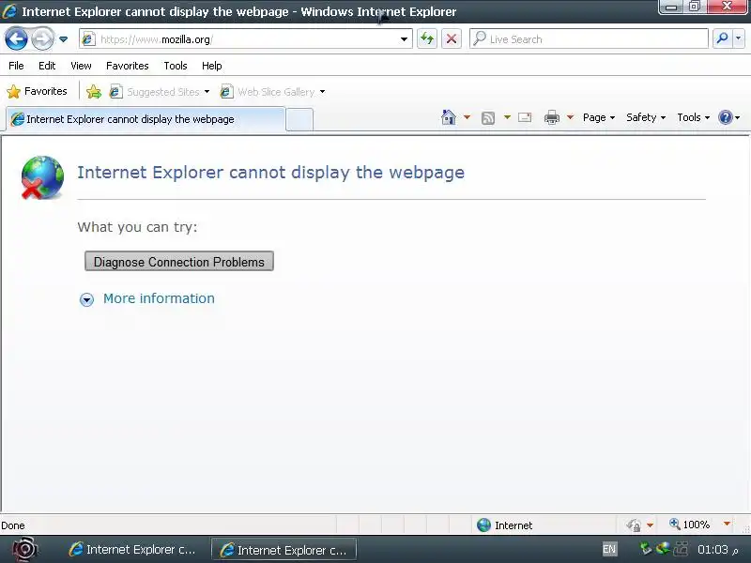Image resolution: width=751 pixels, height=563 pixels.
Task: Open the Help menu
Action: pos(212,66)
